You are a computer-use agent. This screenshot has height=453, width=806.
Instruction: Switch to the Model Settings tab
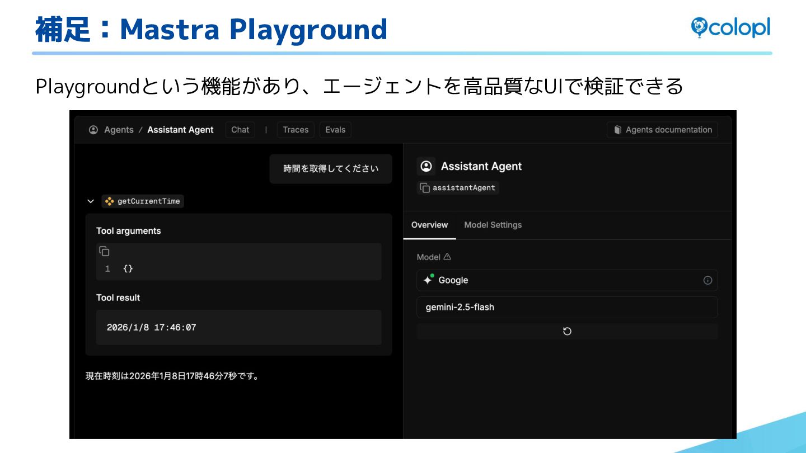[x=493, y=225]
